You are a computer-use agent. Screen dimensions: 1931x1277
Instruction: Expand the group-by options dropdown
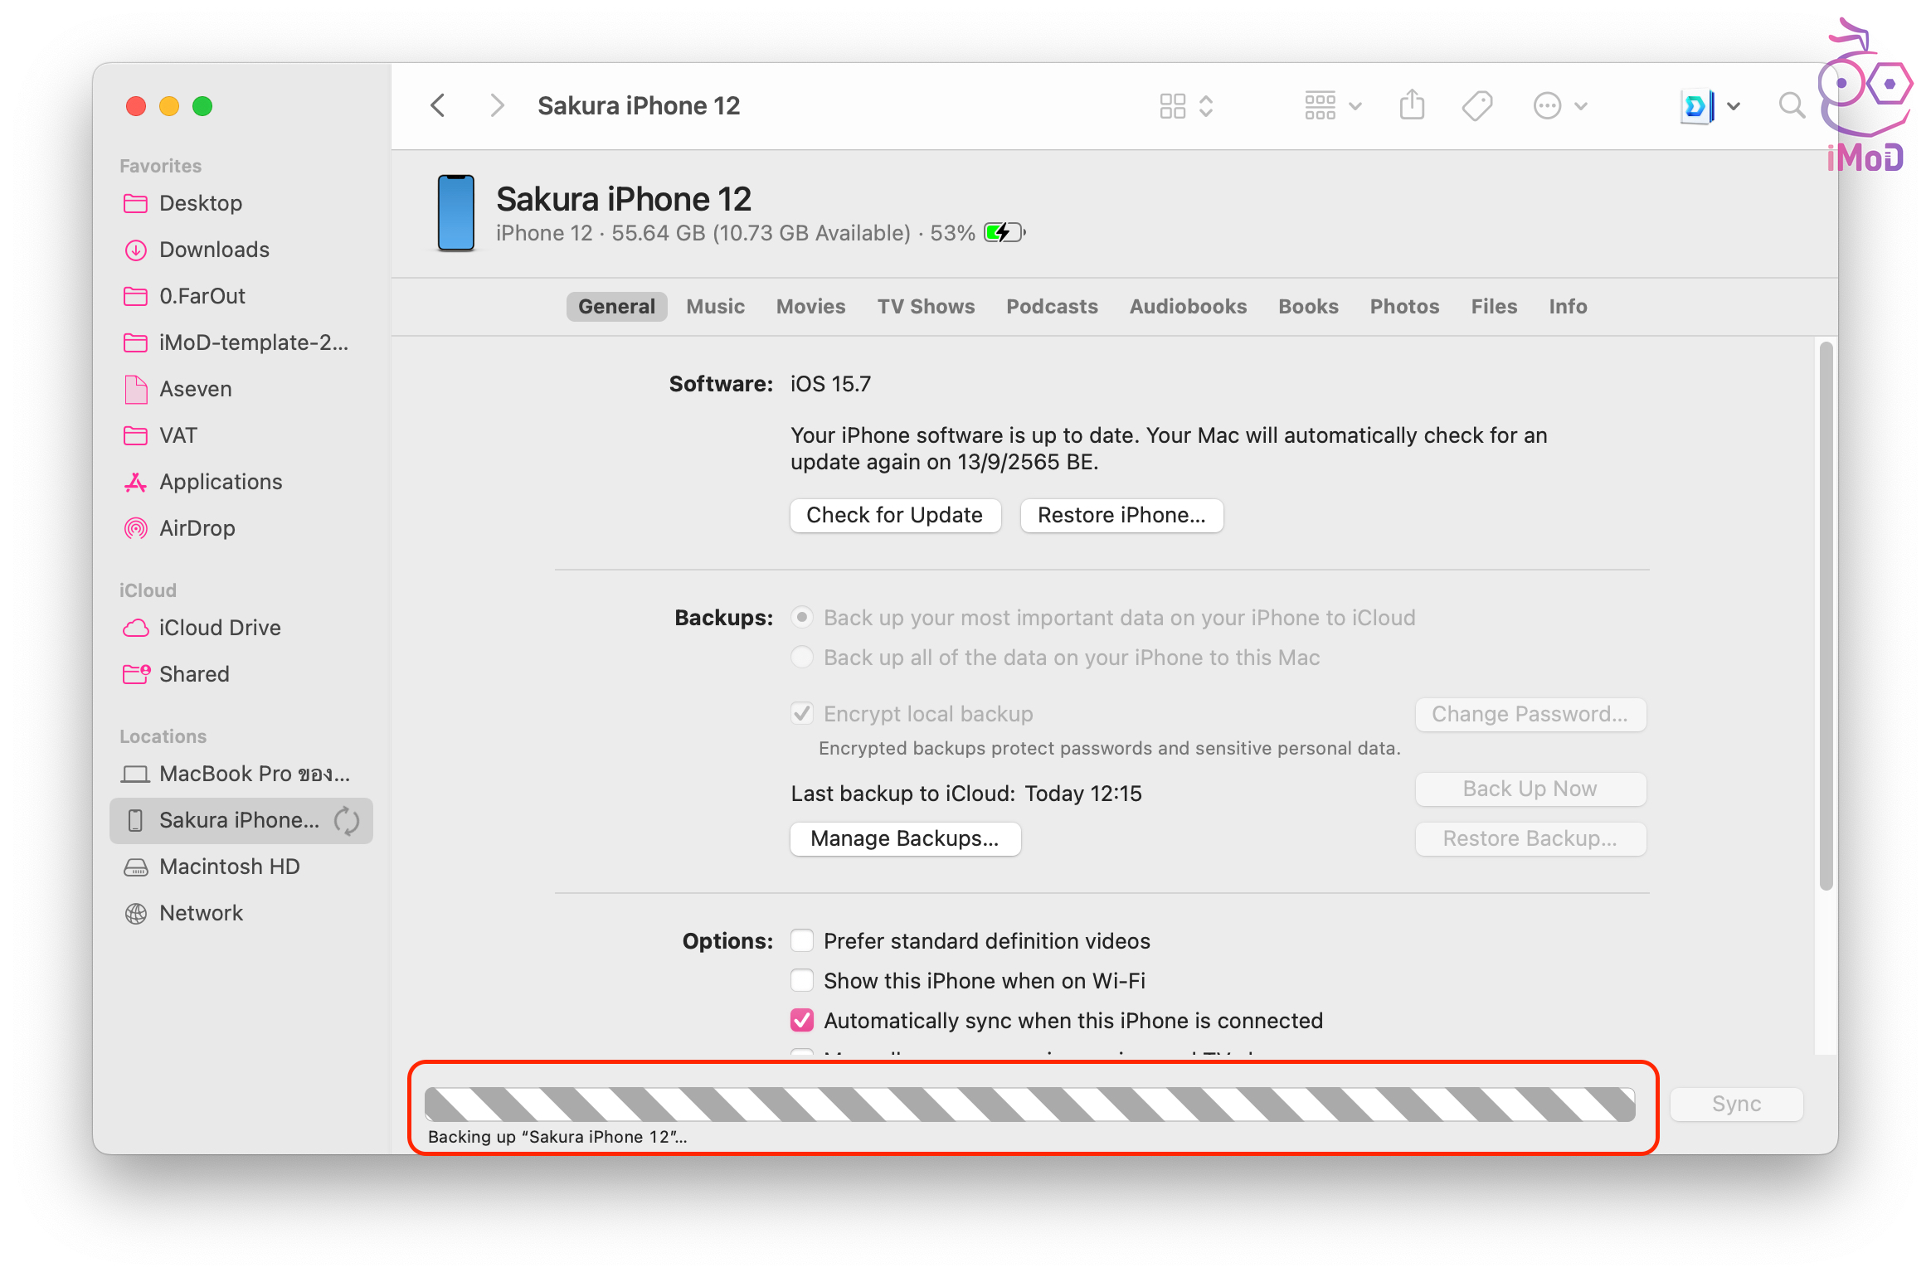[1332, 106]
